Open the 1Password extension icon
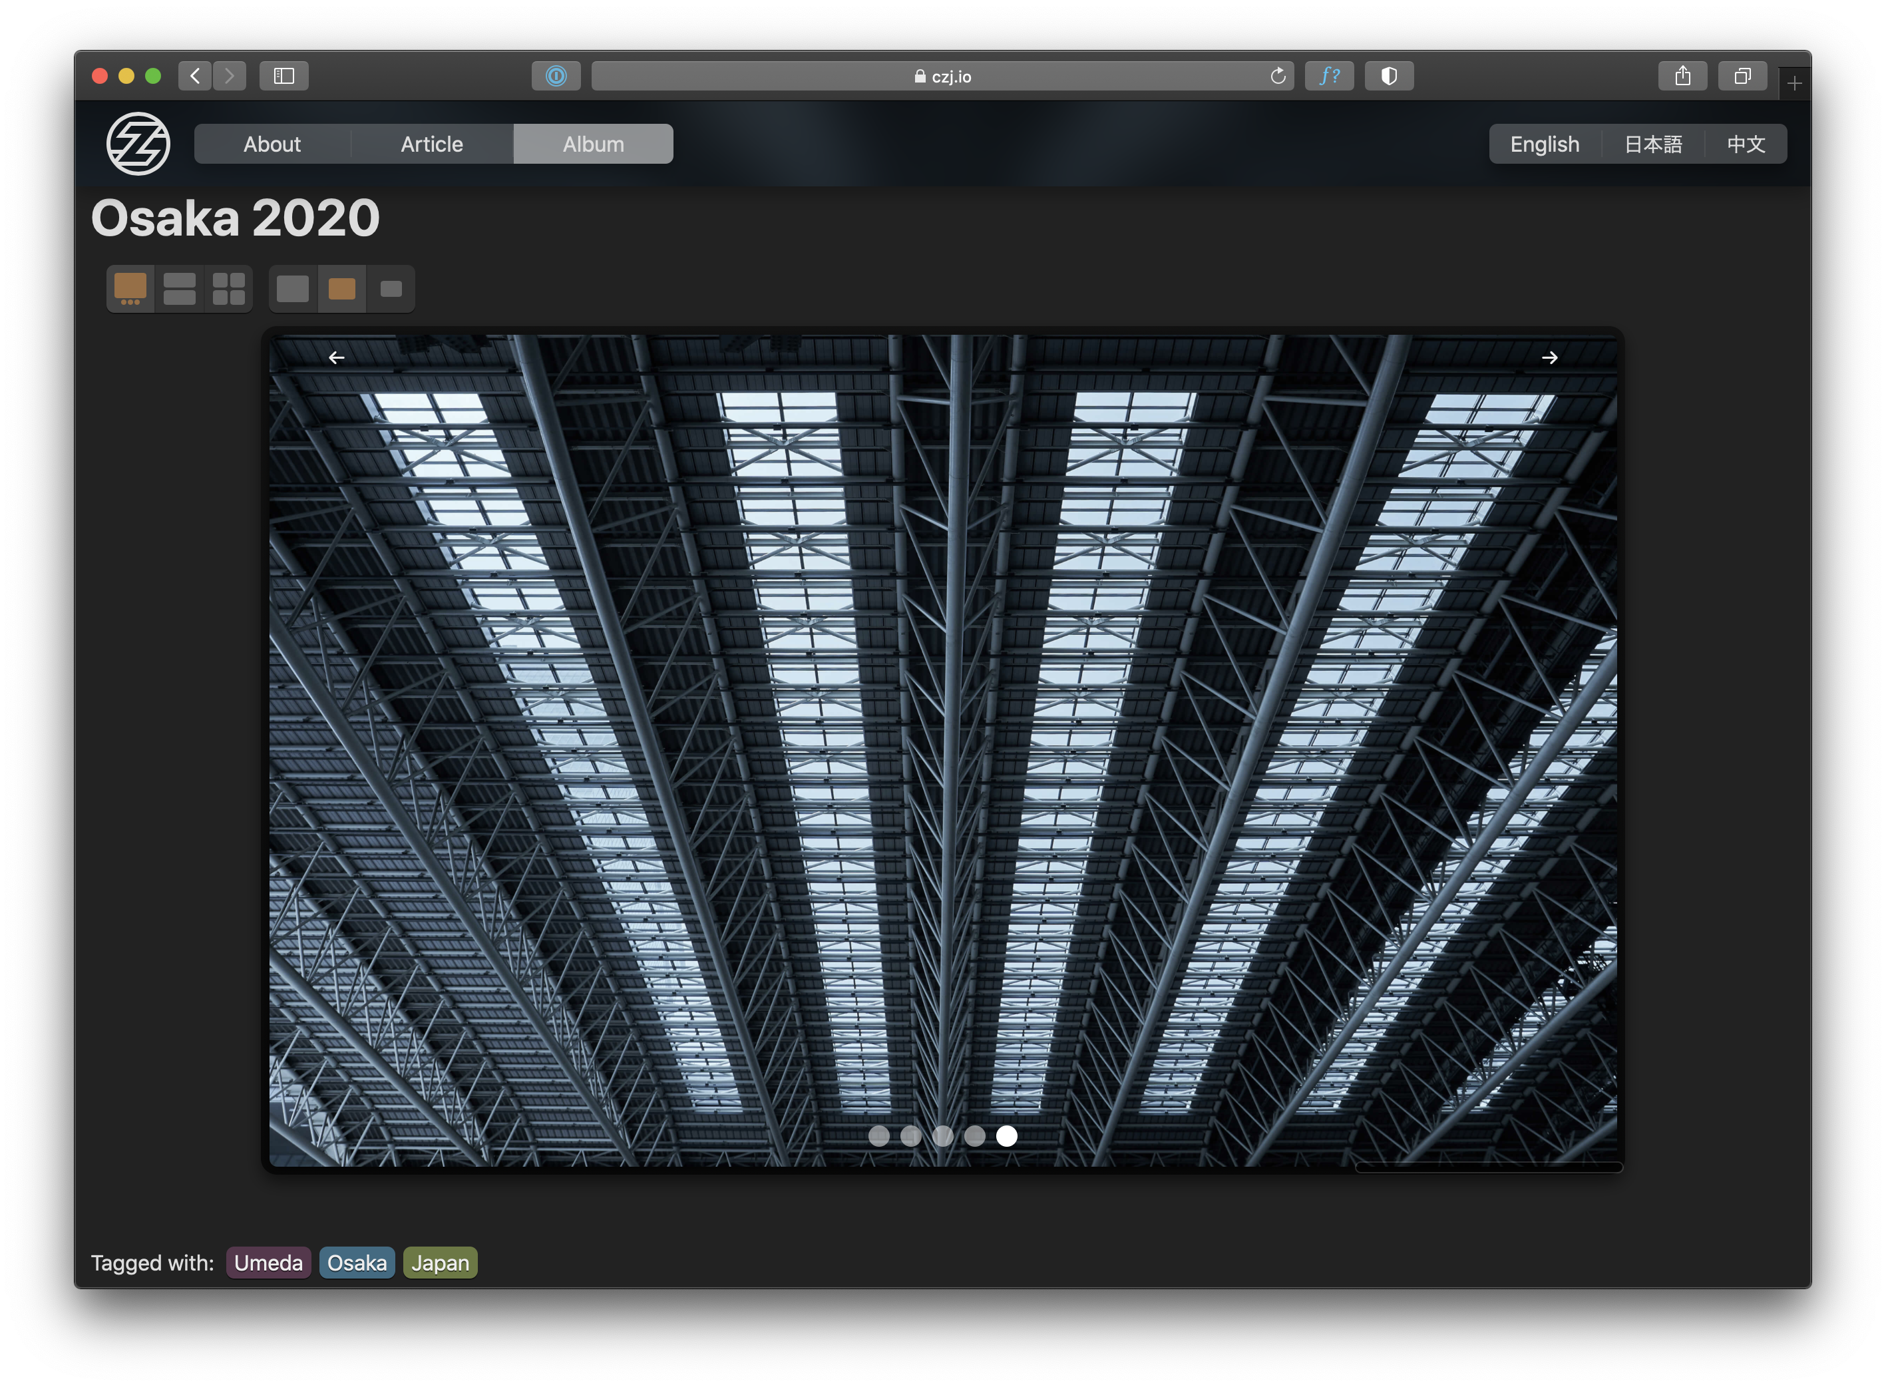The height and width of the screenshot is (1387, 1886). pyautogui.click(x=556, y=77)
